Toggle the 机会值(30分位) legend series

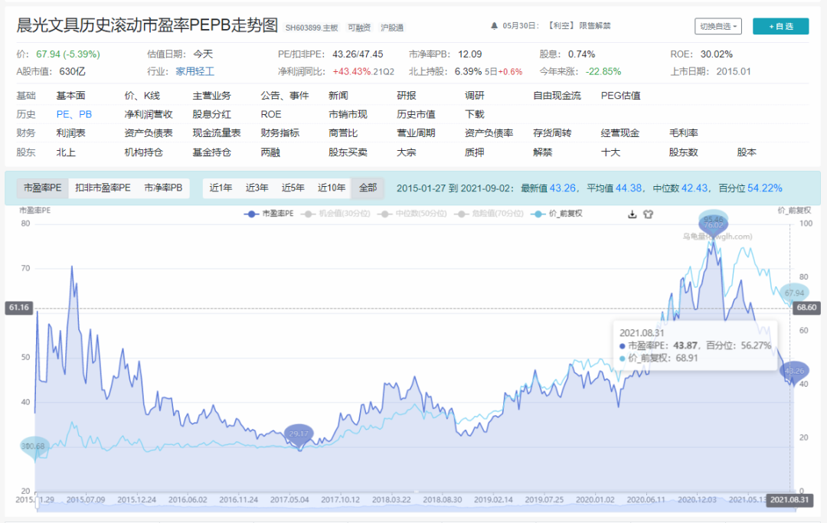point(335,214)
